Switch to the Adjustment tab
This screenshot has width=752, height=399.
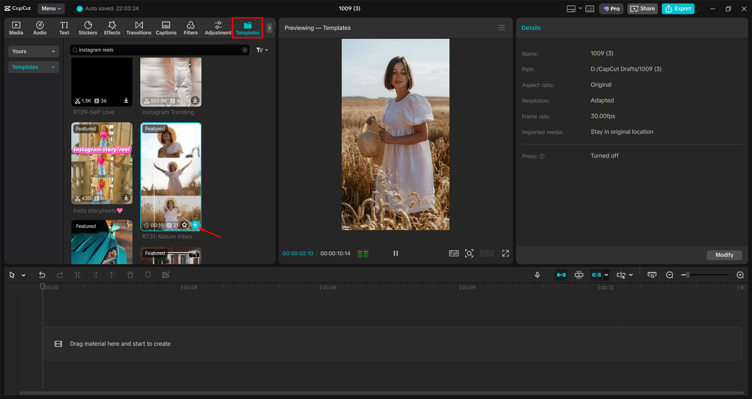218,27
